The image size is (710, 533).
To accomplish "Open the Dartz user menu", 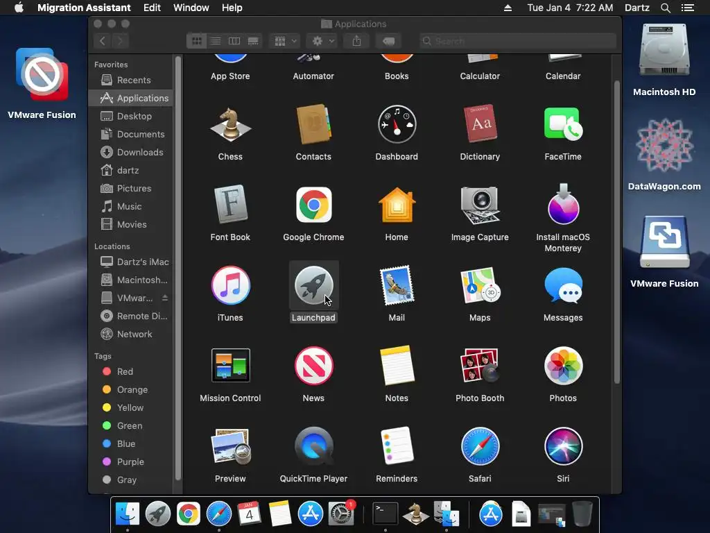I will tap(637, 8).
